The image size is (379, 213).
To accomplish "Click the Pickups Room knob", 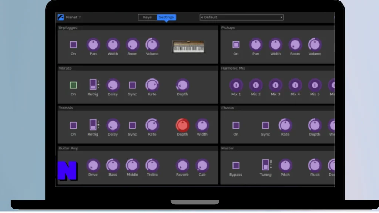I will tap(295, 45).
